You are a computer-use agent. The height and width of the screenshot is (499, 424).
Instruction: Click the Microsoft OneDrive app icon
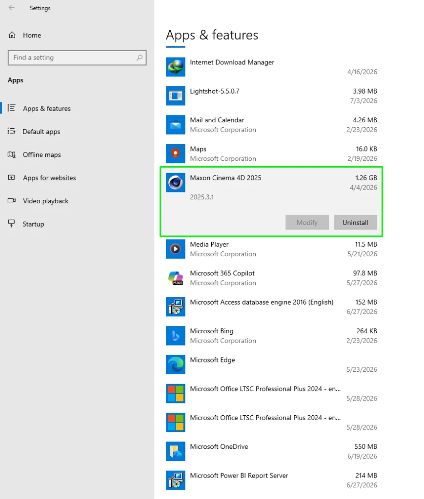175,451
